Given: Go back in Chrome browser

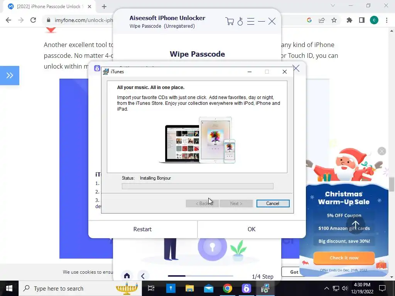Looking at the screenshot, I should [x=8, y=20].
